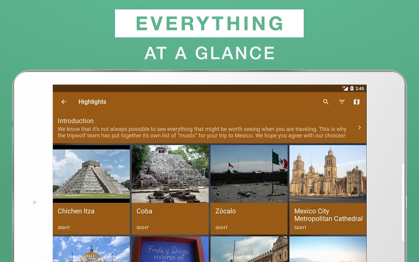Viewport: 419px width, 262px height.
Task: Open the filter list icon
Action: pos(342,102)
